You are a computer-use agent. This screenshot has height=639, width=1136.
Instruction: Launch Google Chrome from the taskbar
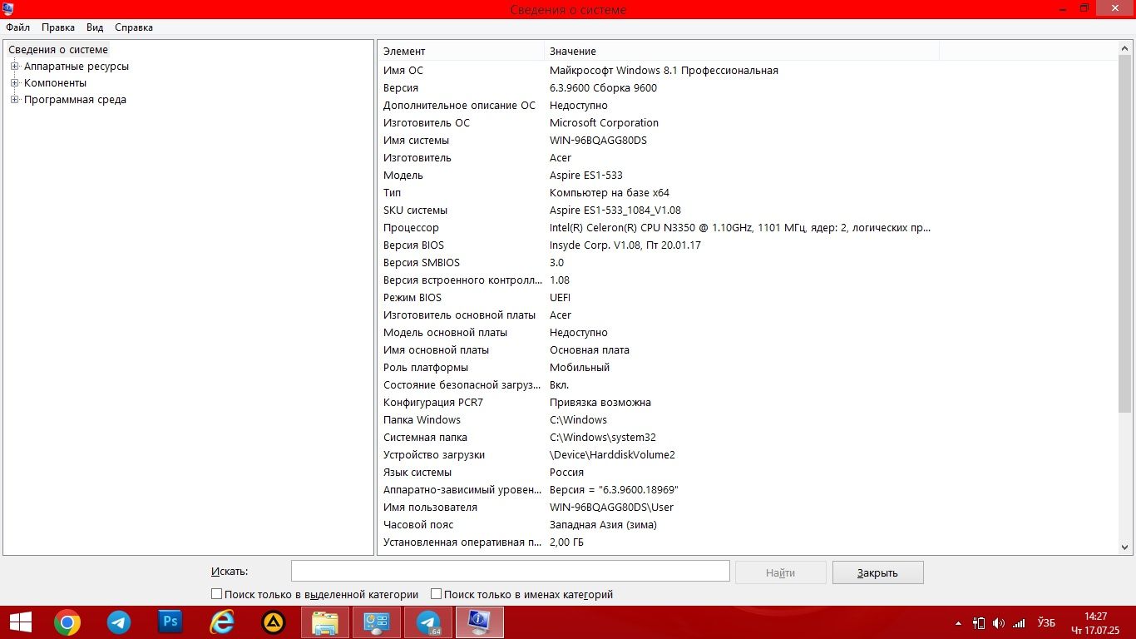[x=67, y=622]
